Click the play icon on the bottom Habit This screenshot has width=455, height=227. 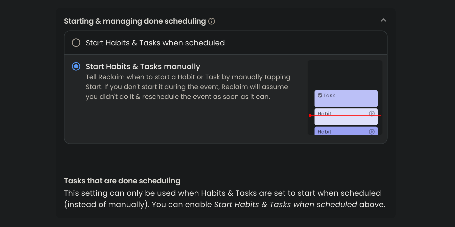(372, 132)
